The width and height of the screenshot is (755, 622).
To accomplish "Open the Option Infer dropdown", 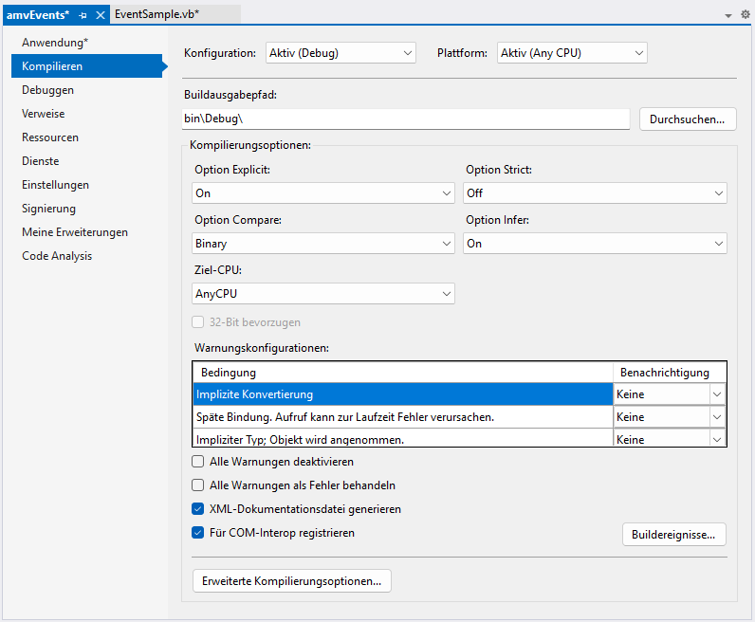I will pos(595,244).
